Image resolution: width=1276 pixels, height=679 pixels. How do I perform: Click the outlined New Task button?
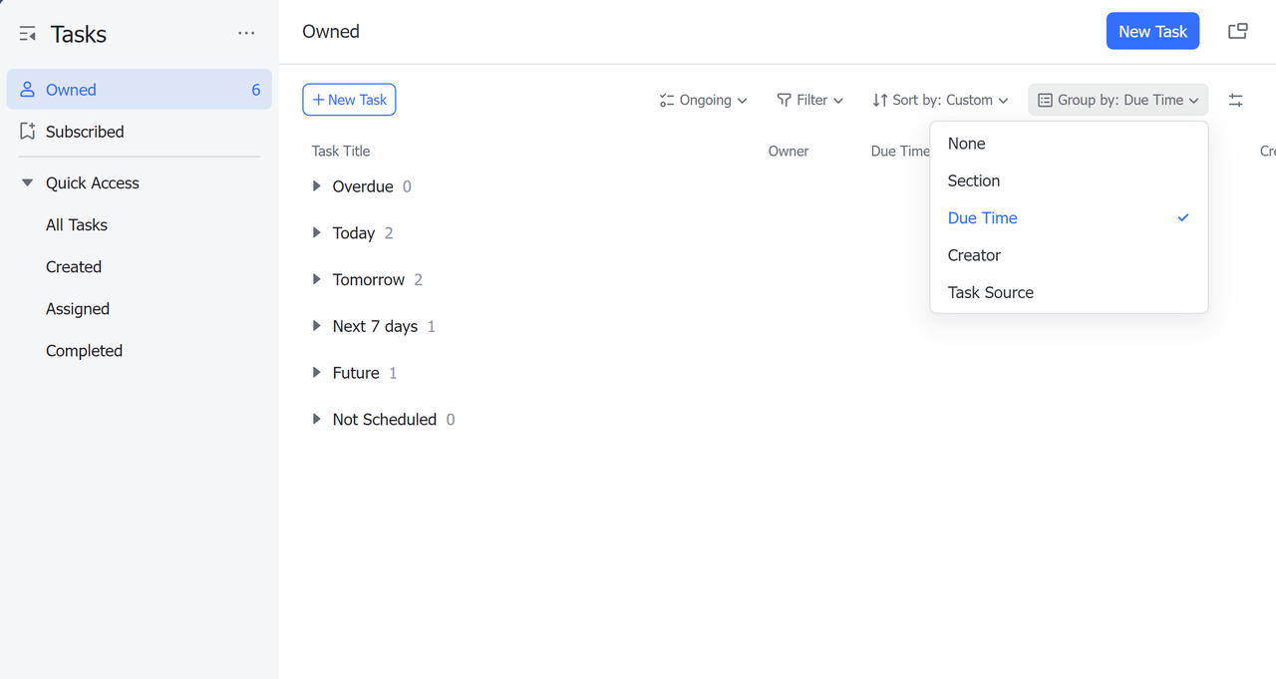click(x=349, y=100)
